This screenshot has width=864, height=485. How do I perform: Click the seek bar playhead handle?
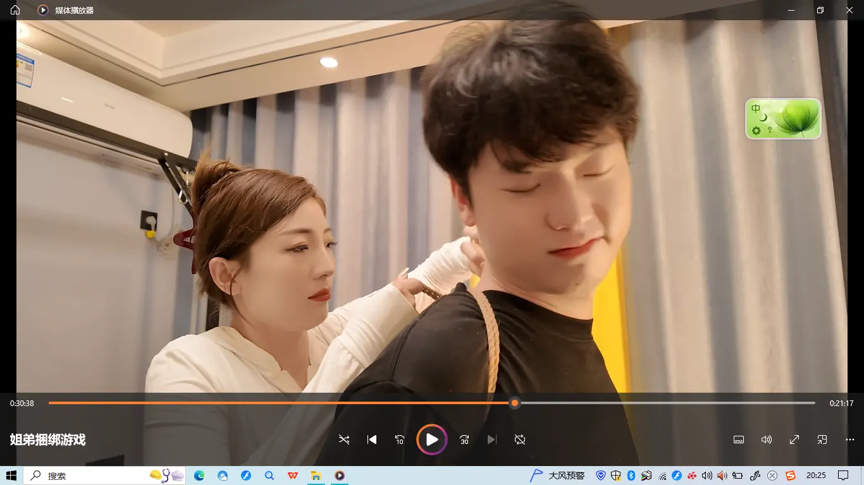tap(515, 403)
